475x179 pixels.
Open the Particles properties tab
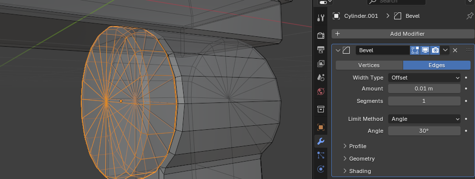click(x=321, y=155)
